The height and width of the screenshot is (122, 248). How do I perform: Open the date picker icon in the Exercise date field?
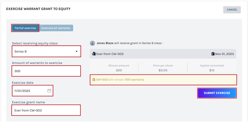point(49,91)
